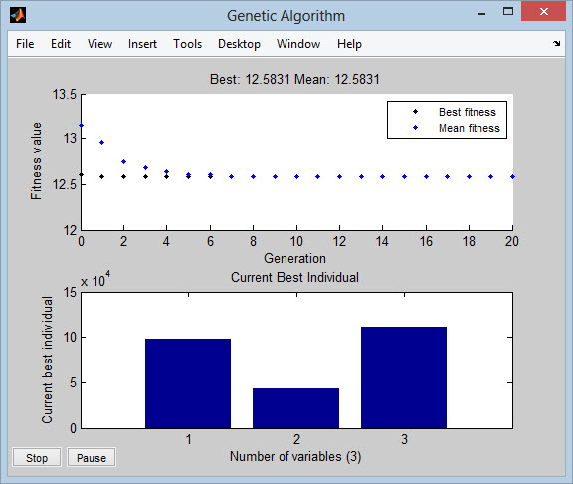573x484 pixels.
Task: Open the View menu
Action: (99, 44)
